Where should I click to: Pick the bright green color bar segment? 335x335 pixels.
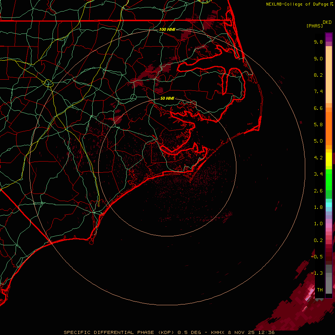(329, 179)
